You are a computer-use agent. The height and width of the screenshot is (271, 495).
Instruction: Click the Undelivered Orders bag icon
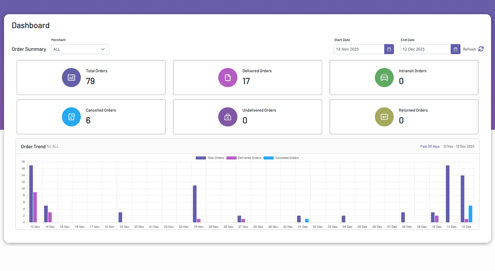(228, 117)
